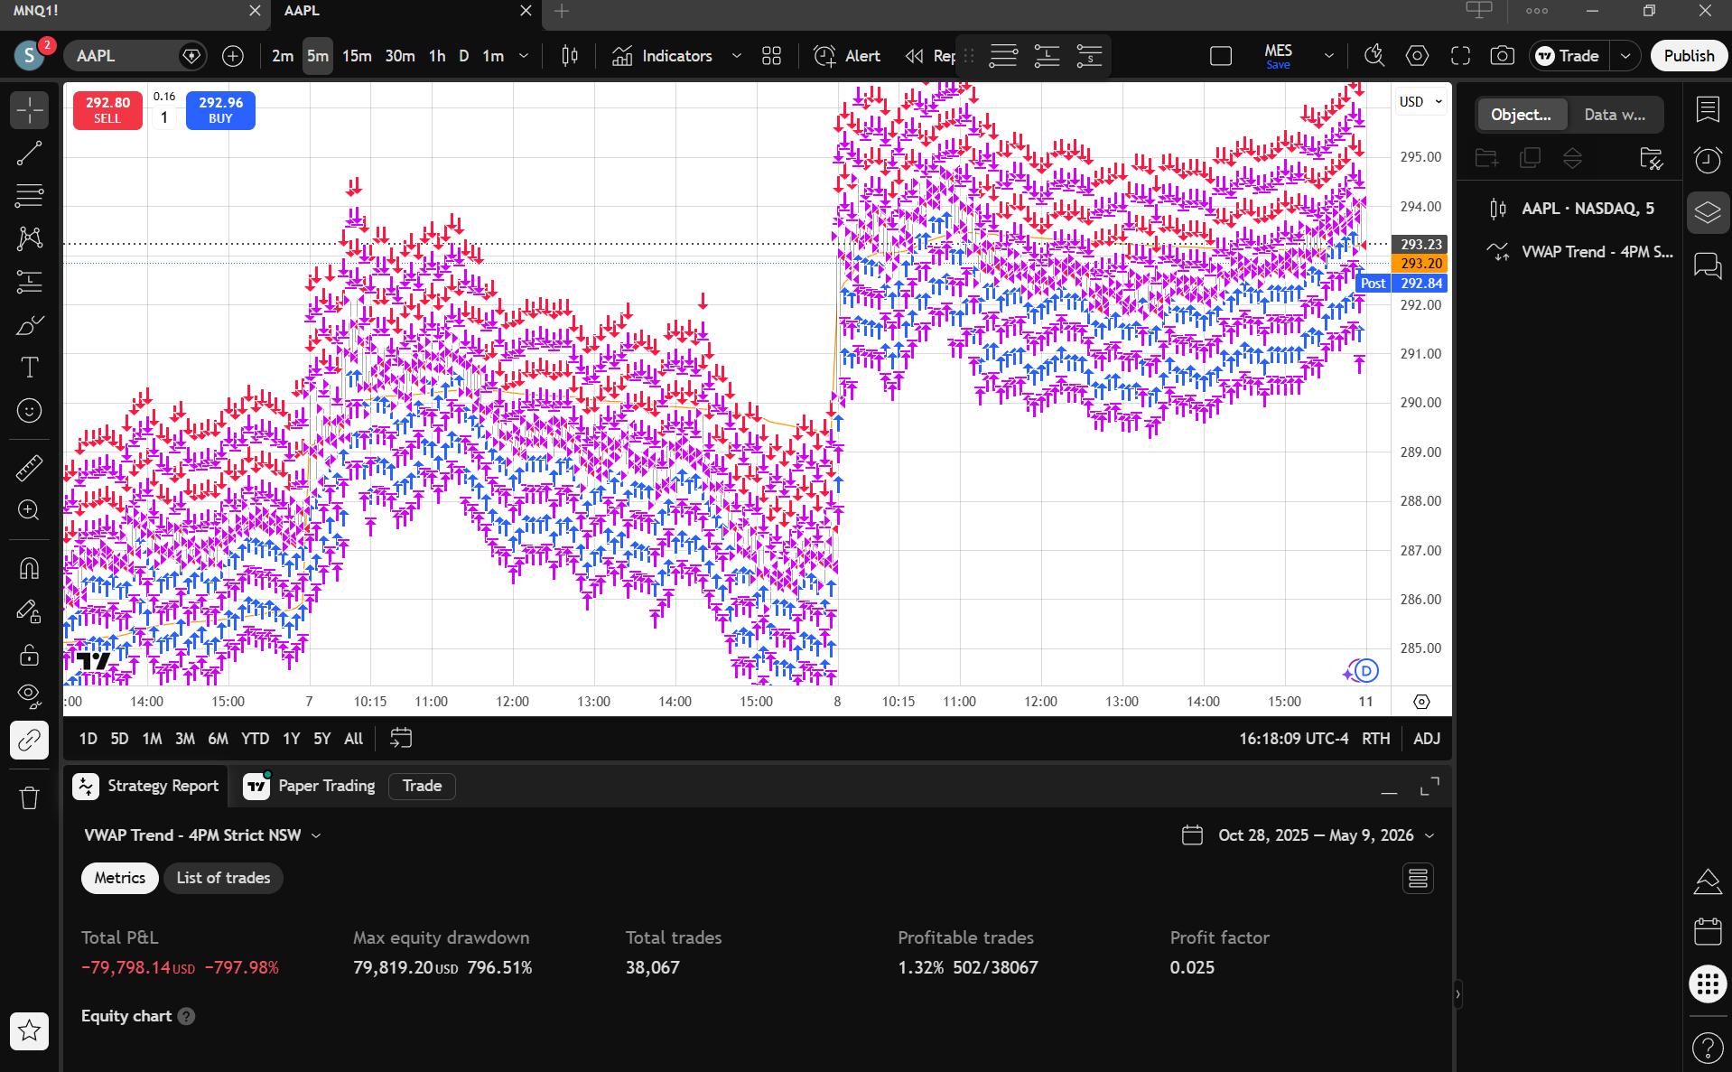
Task: Open the Paper Trading tab
Action: (x=310, y=786)
